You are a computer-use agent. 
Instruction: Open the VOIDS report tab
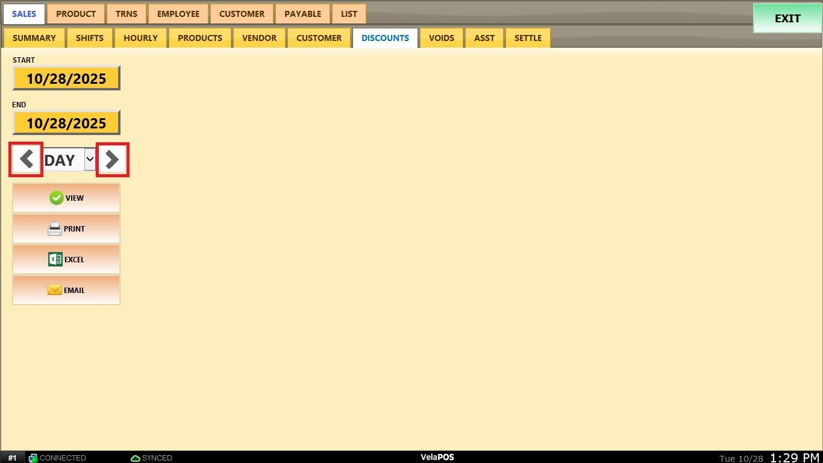[x=441, y=38]
